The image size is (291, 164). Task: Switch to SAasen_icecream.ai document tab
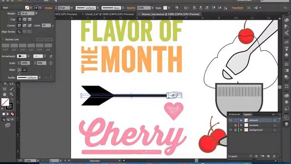click(x=170, y=14)
